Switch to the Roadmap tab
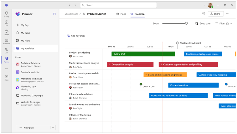This screenshot has width=237, height=134. tap(137, 14)
